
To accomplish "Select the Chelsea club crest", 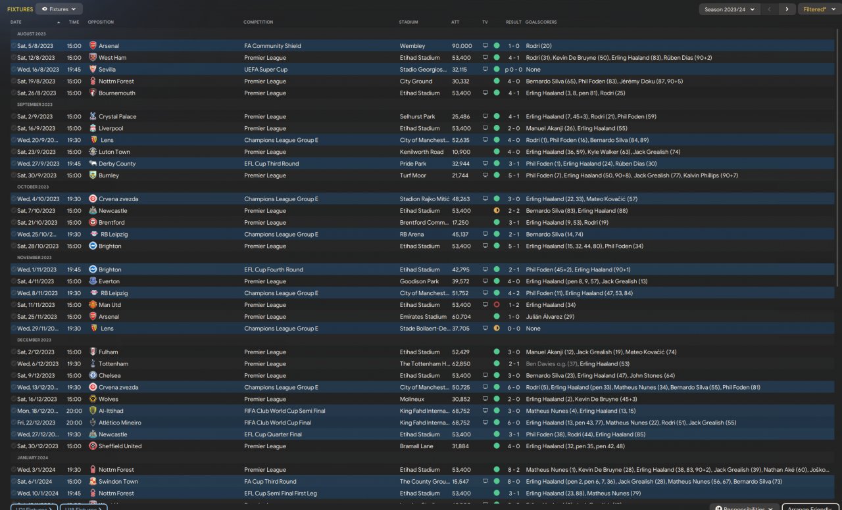I will click(93, 376).
